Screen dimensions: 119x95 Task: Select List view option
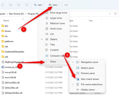[x=54, y=34]
